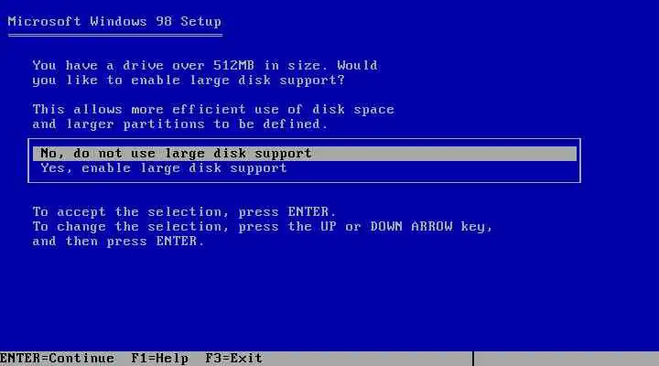Click ENTER=Continue in the status bar

57,359
